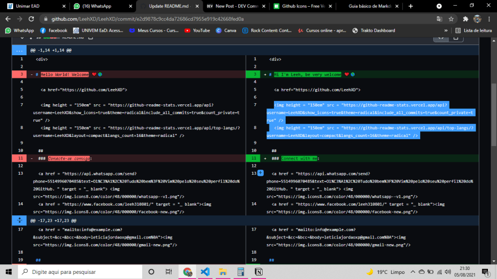Open the Rock Content bookmark

click(267, 30)
